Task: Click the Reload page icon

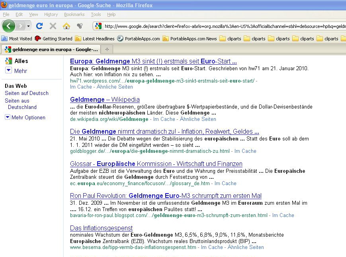Action: [39, 26]
